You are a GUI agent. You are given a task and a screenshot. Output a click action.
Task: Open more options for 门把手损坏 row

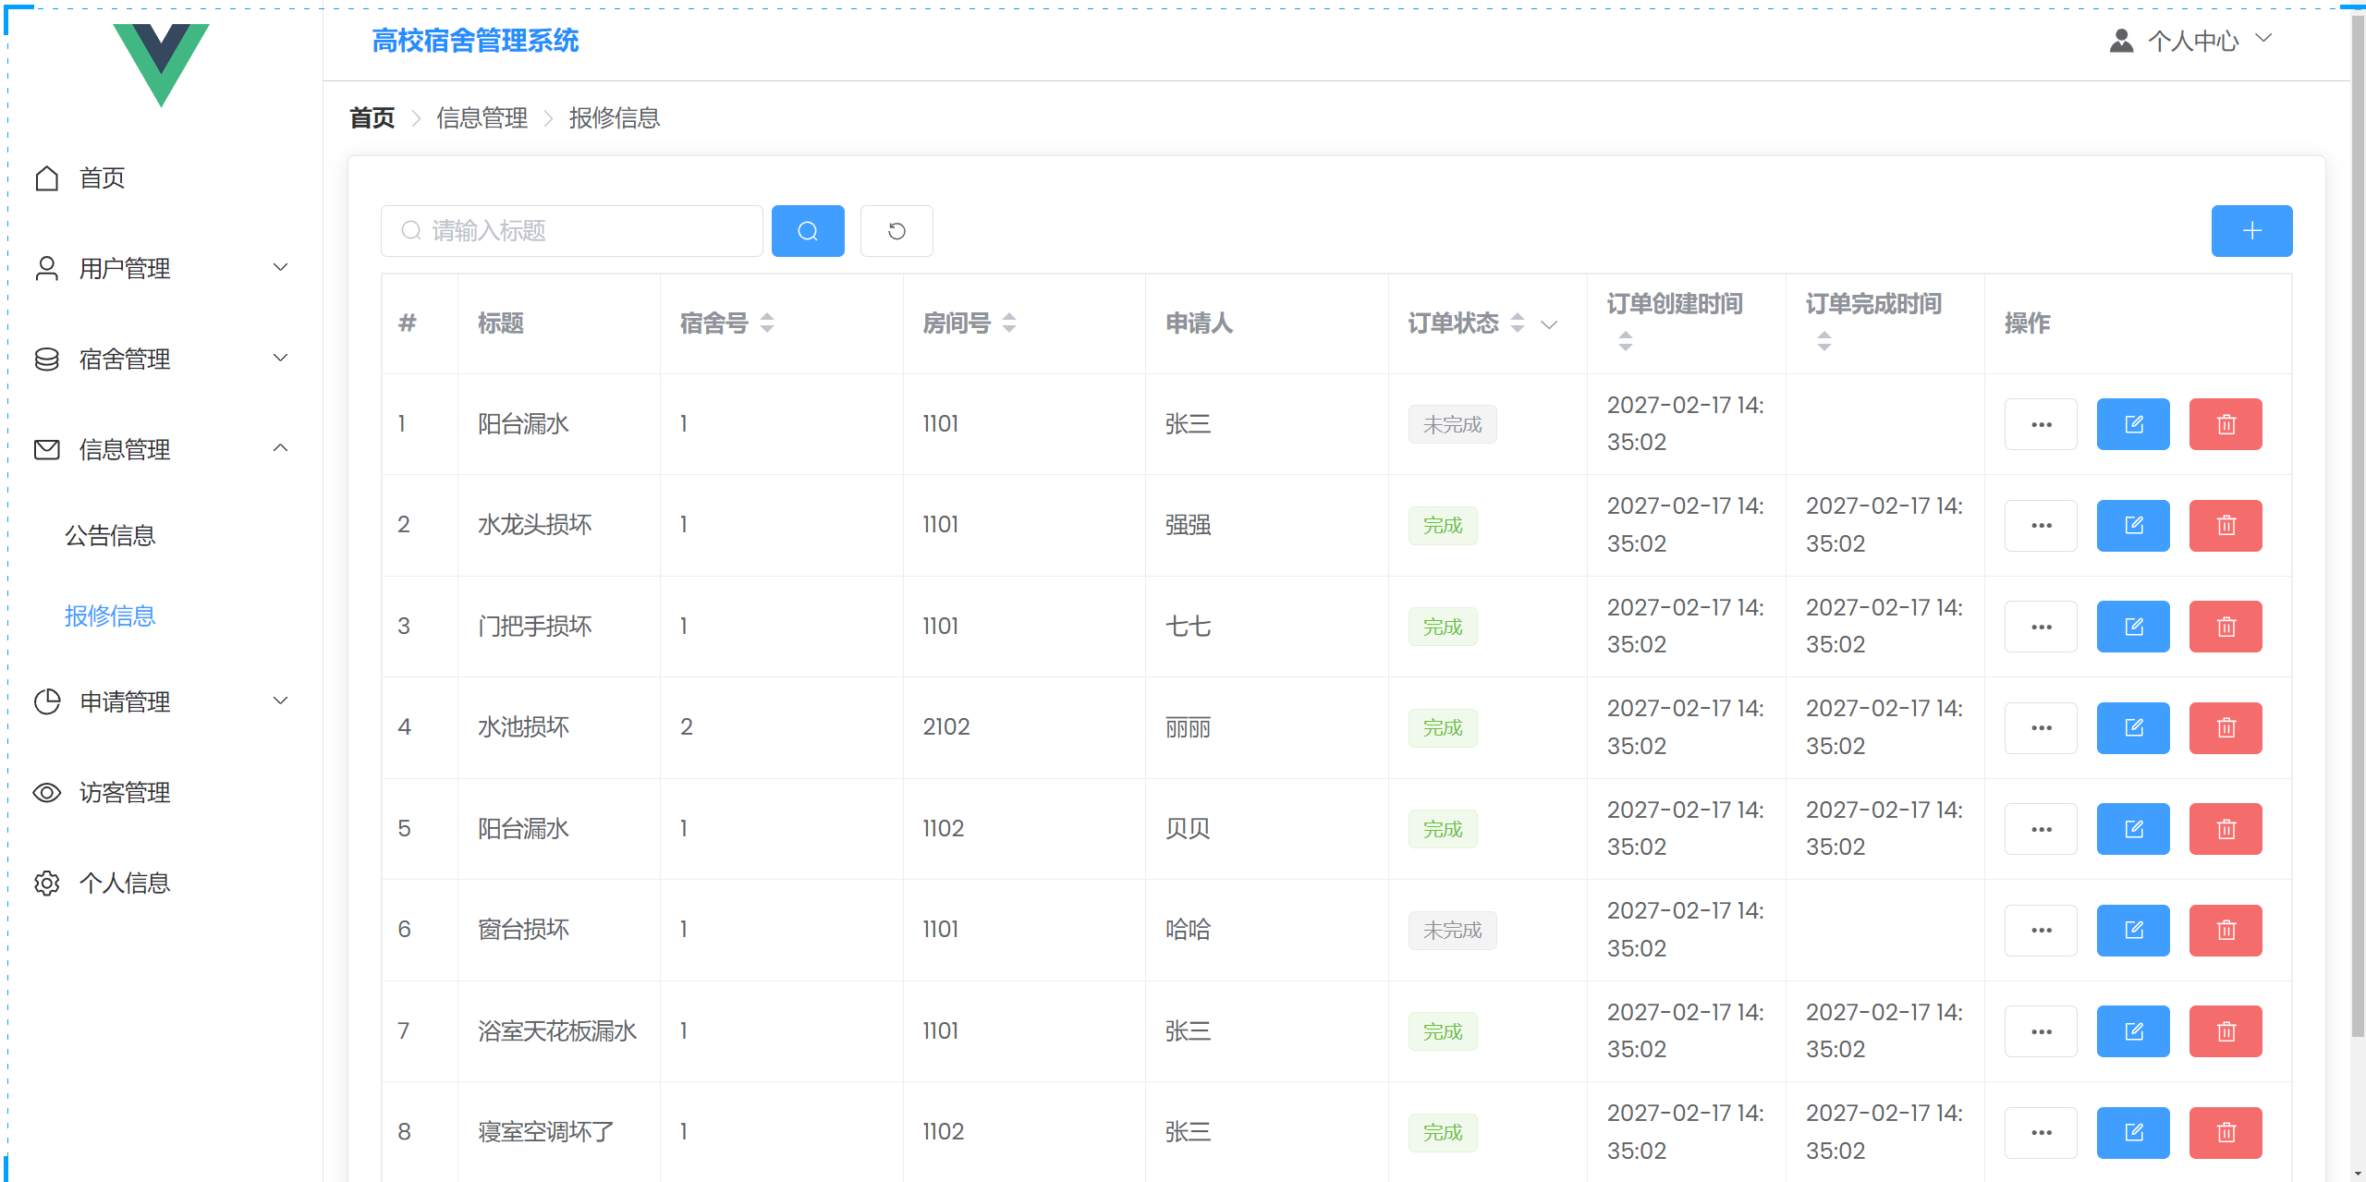coord(2040,627)
